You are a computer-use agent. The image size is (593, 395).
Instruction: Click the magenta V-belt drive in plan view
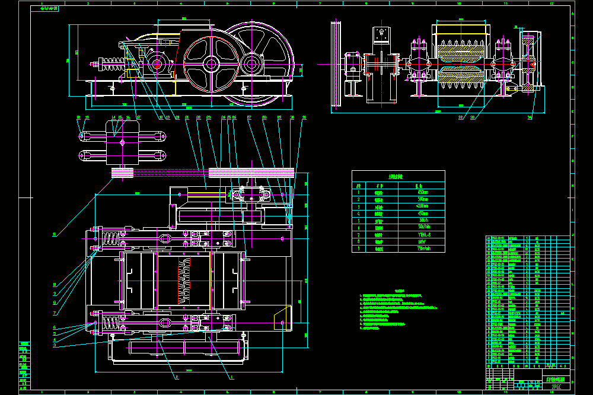pos(203,173)
